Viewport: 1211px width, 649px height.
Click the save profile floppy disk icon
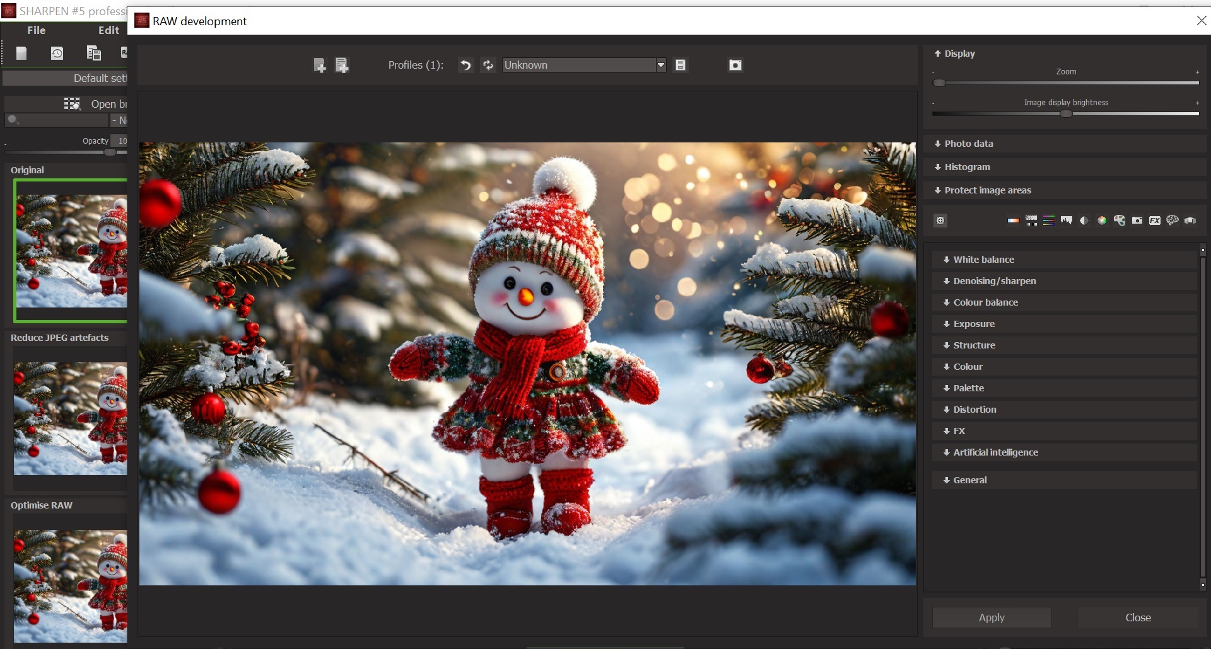pyautogui.click(x=681, y=65)
